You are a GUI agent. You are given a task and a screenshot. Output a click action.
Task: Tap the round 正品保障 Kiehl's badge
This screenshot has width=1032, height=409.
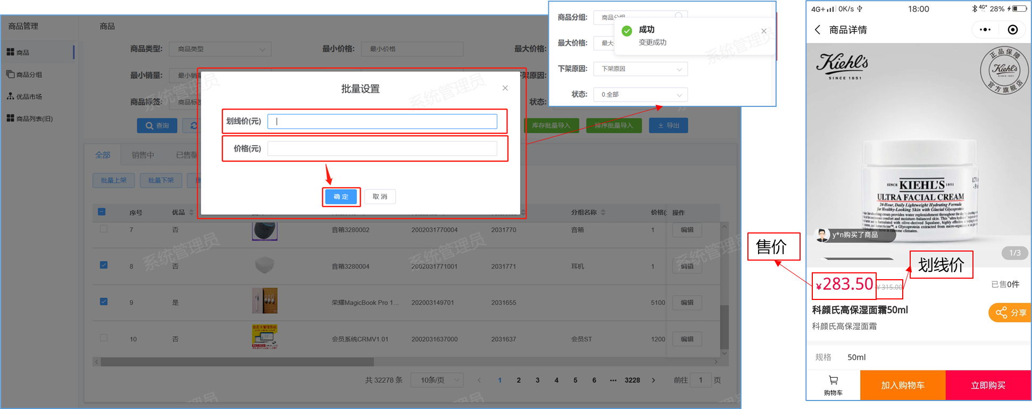pyautogui.click(x=1004, y=70)
